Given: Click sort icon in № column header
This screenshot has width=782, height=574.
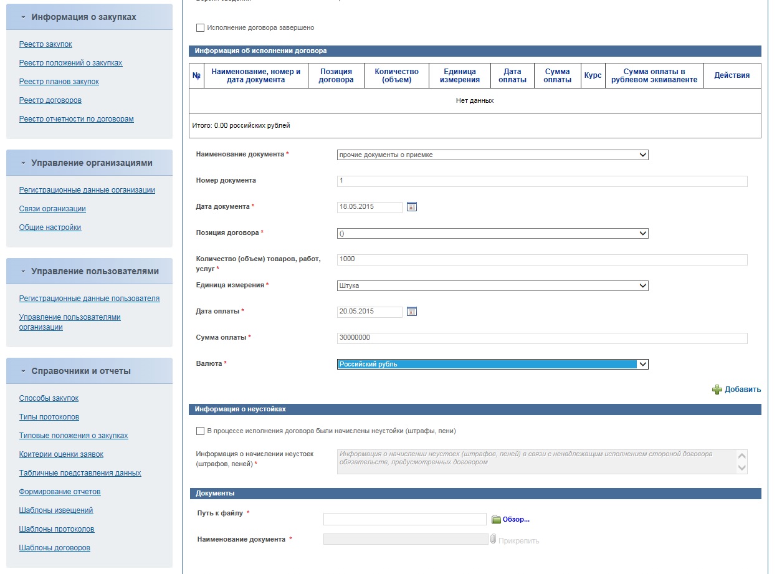Looking at the screenshot, I should coord(196,76).
